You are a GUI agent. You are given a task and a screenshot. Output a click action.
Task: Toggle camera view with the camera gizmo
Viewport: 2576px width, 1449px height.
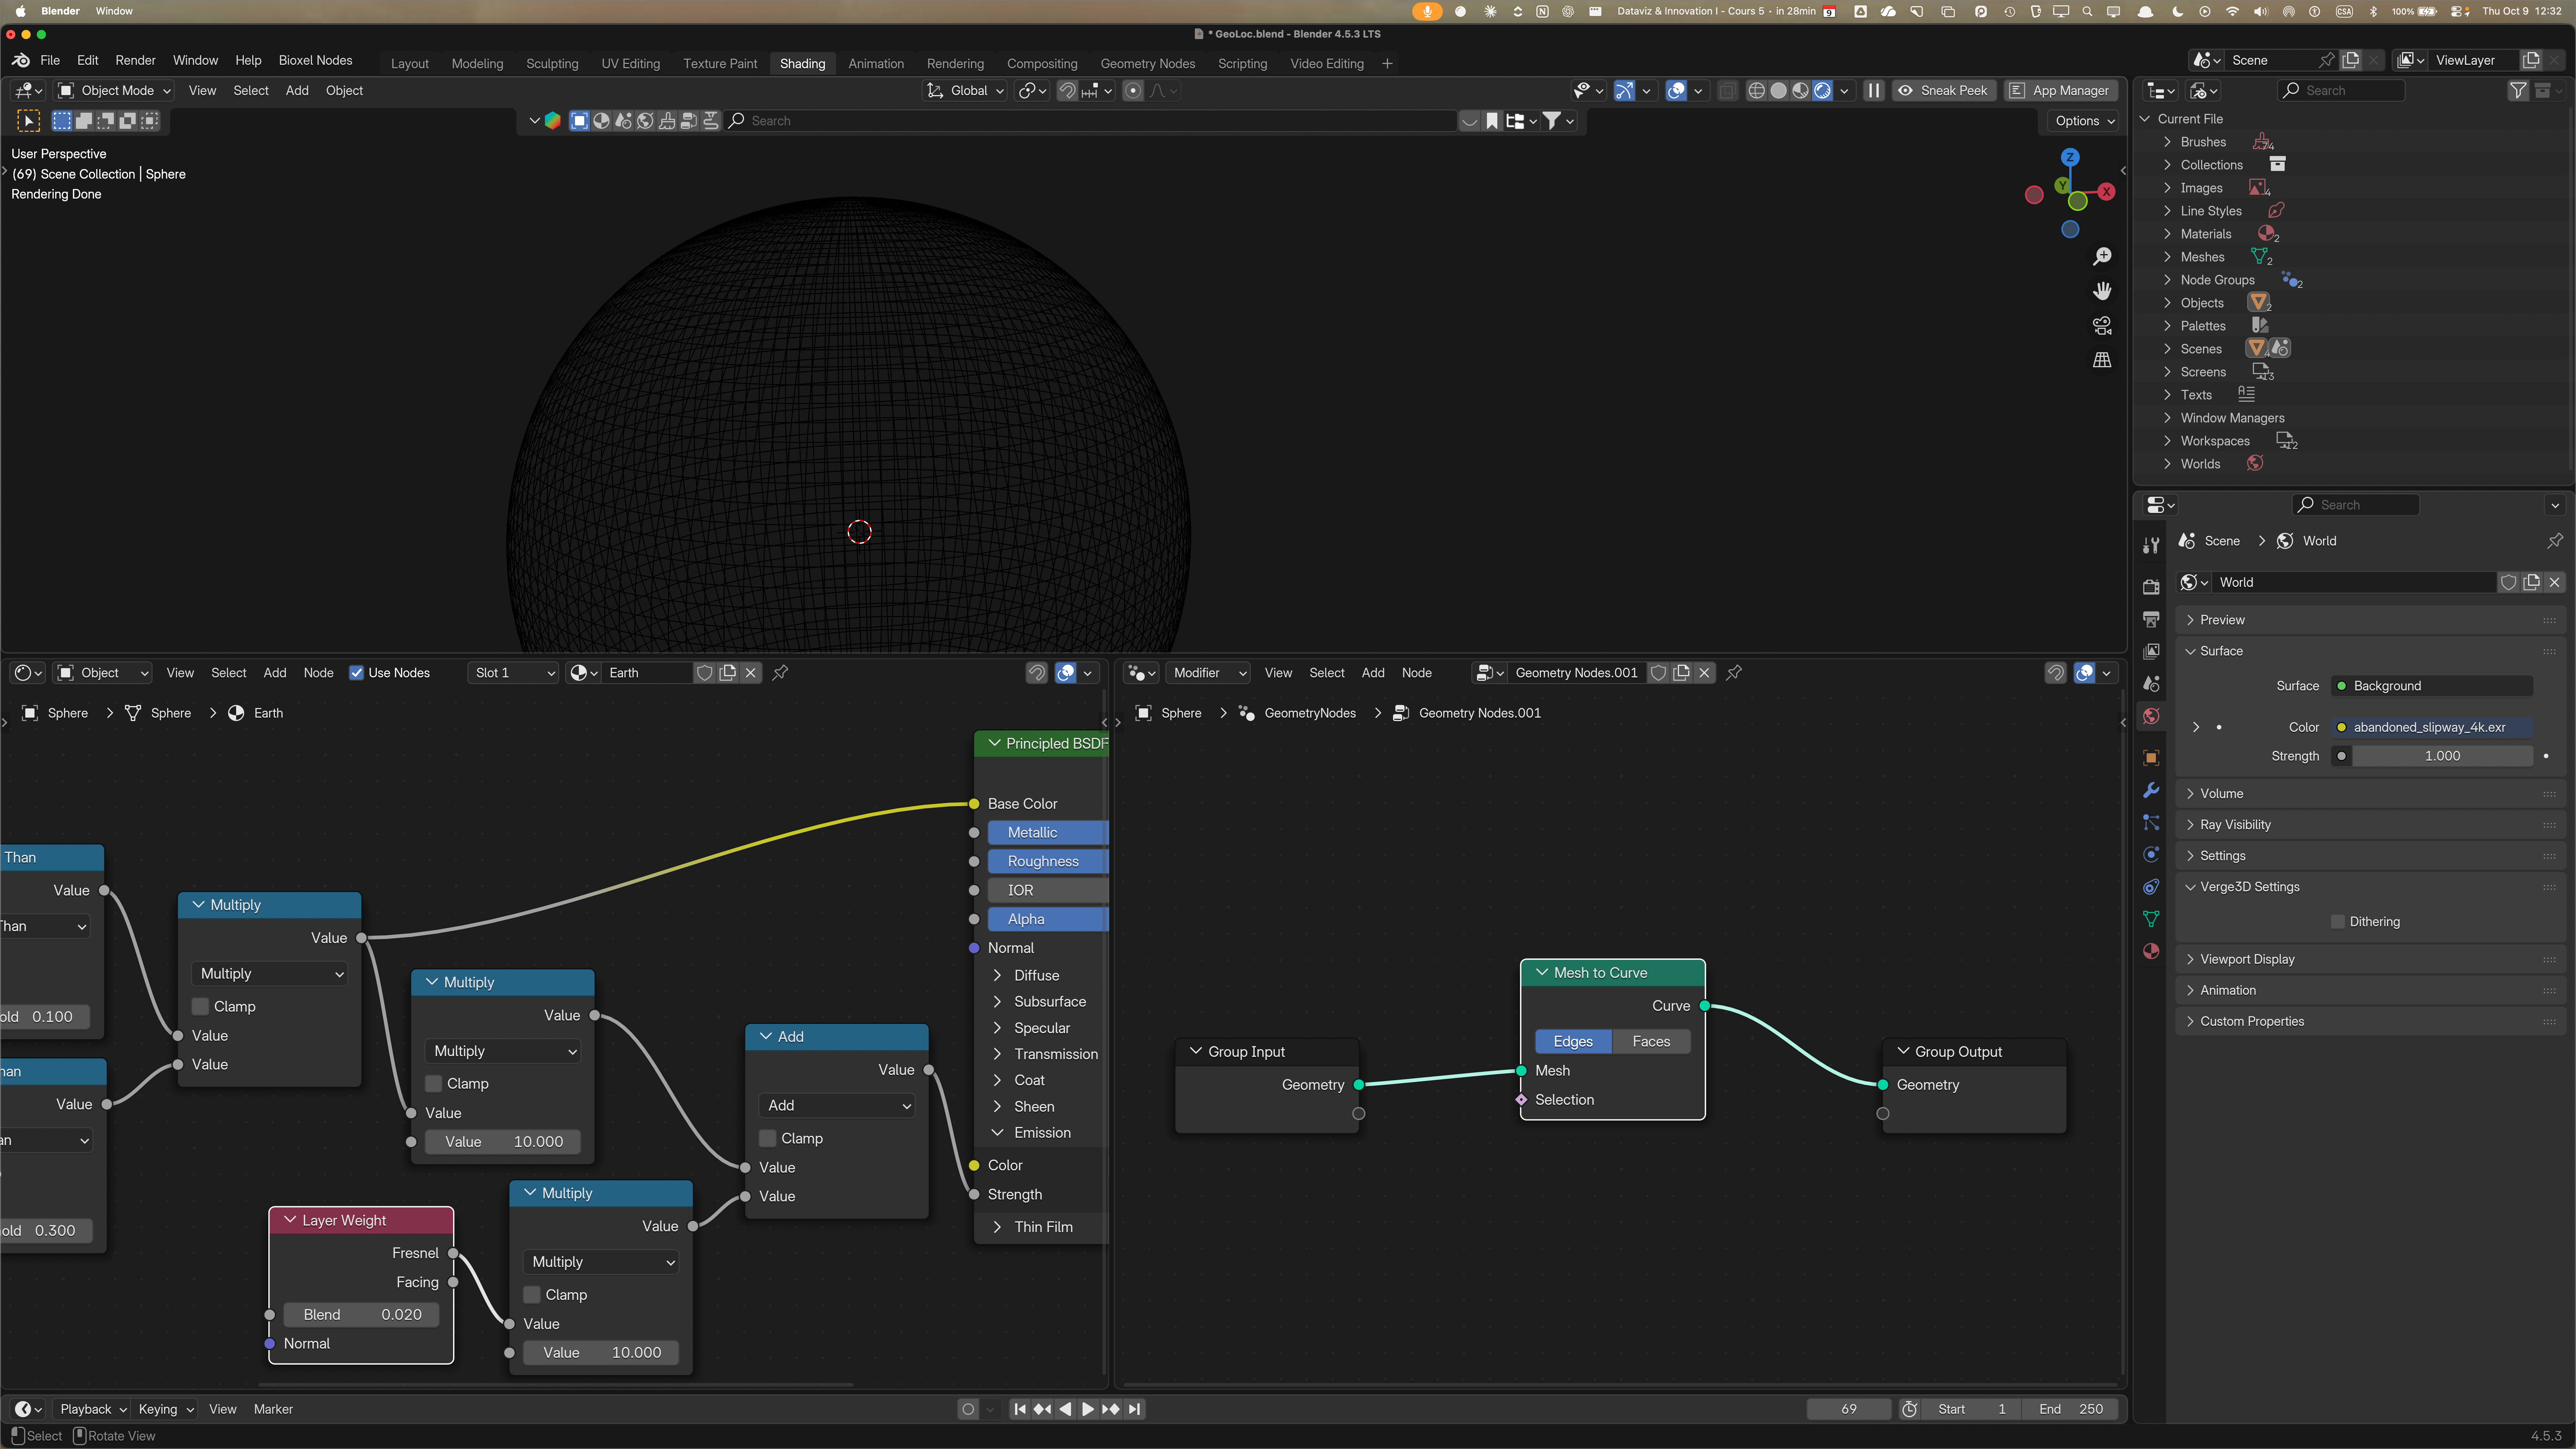click(x=2102, y=326)
